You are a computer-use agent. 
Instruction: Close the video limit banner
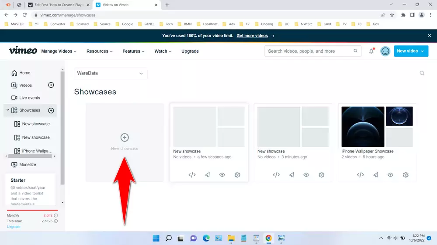(x=430, y=36)
